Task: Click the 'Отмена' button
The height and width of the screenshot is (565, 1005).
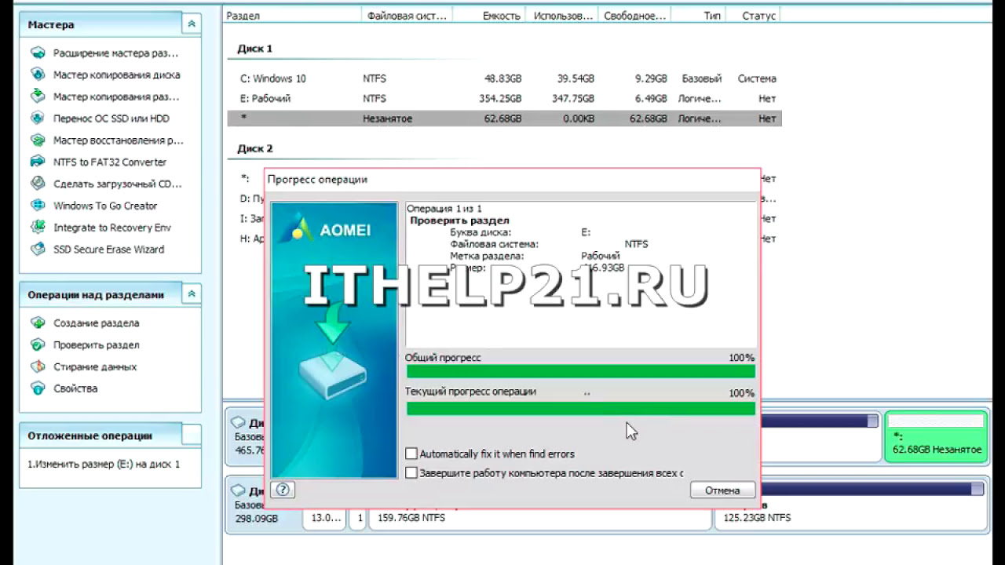Action: tap(722, 490)
